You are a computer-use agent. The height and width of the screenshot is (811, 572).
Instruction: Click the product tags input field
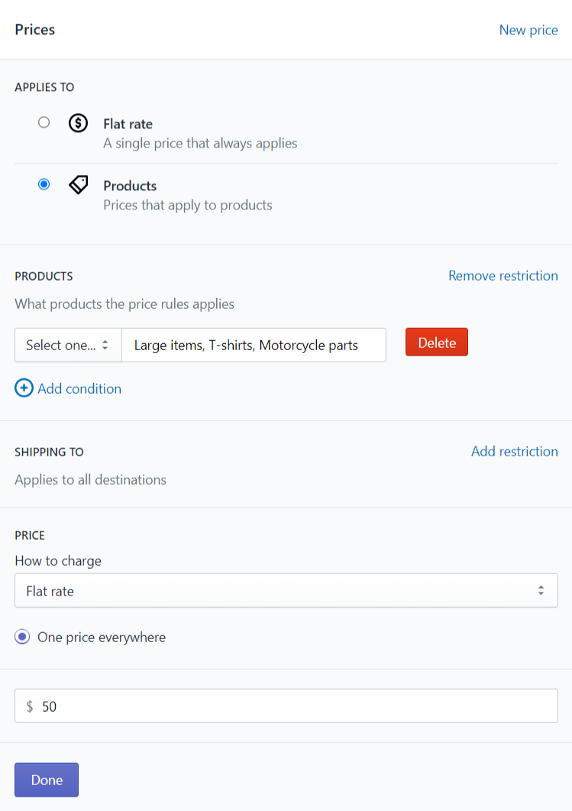point(254,345)
